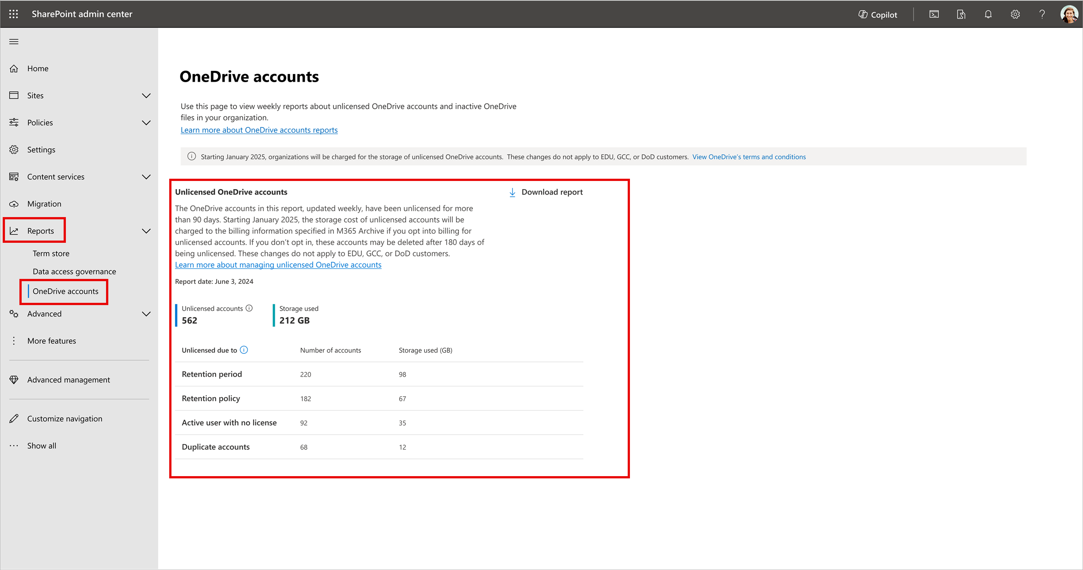Expand Content services chevron

point(146,177)
